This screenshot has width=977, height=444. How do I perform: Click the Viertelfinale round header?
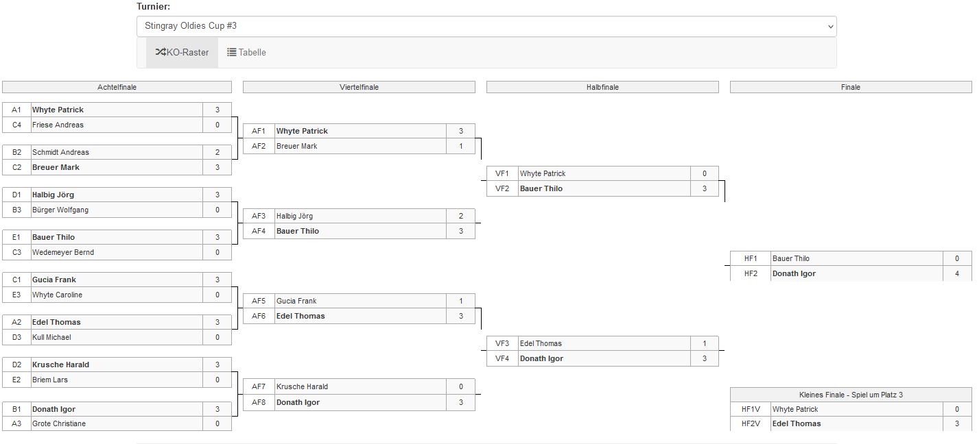[x=359, y=87]
